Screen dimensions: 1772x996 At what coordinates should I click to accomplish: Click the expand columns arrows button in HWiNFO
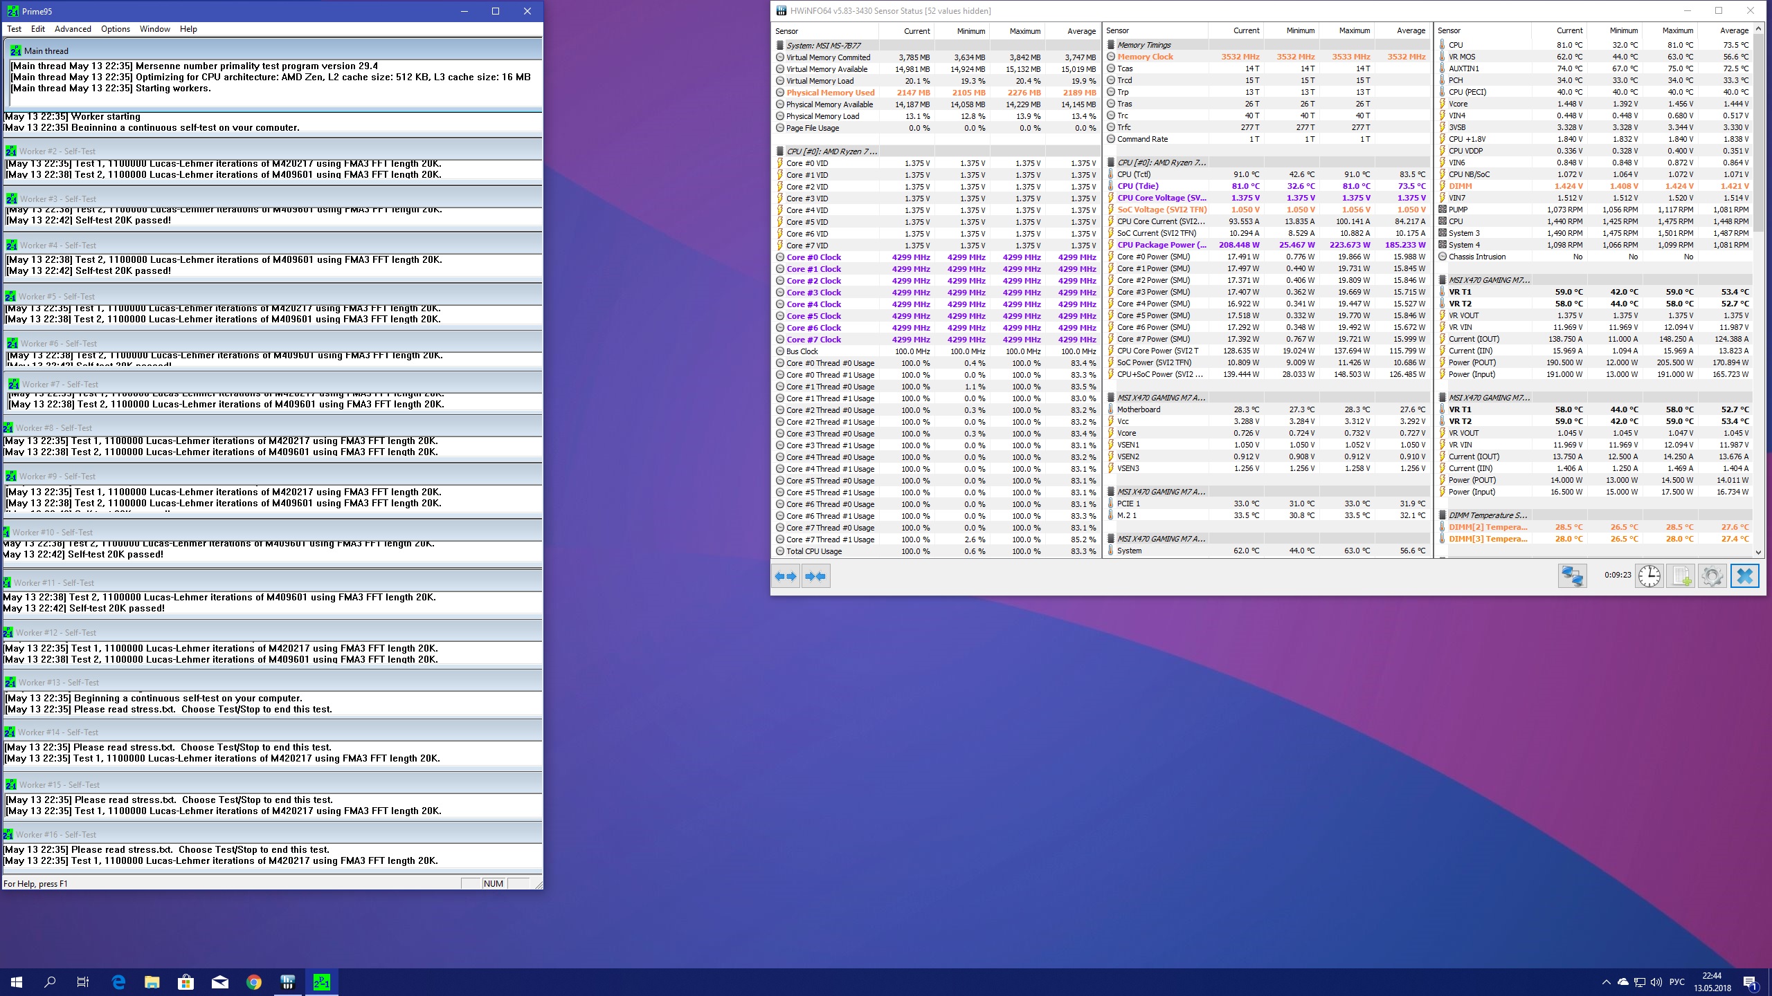click(x=786, y=576)
